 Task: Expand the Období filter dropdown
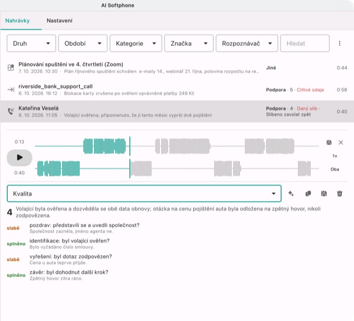point(82,43)
